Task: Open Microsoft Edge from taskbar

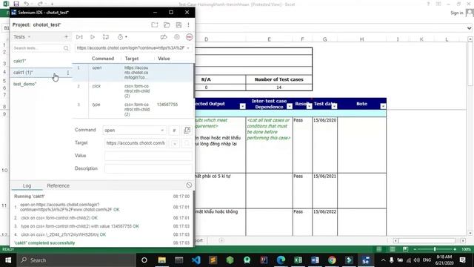Action: click(281, 260)
